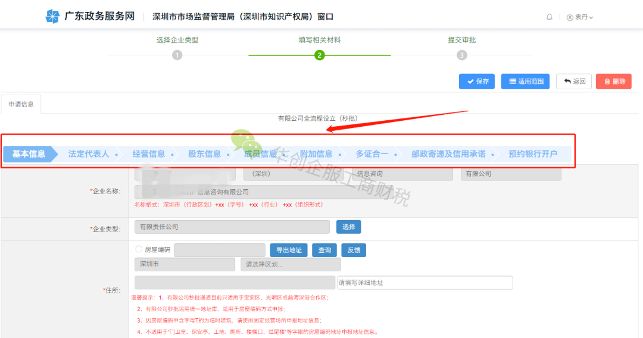
Task: Switch to 预约银行开户 section tab
Action: 533,154
